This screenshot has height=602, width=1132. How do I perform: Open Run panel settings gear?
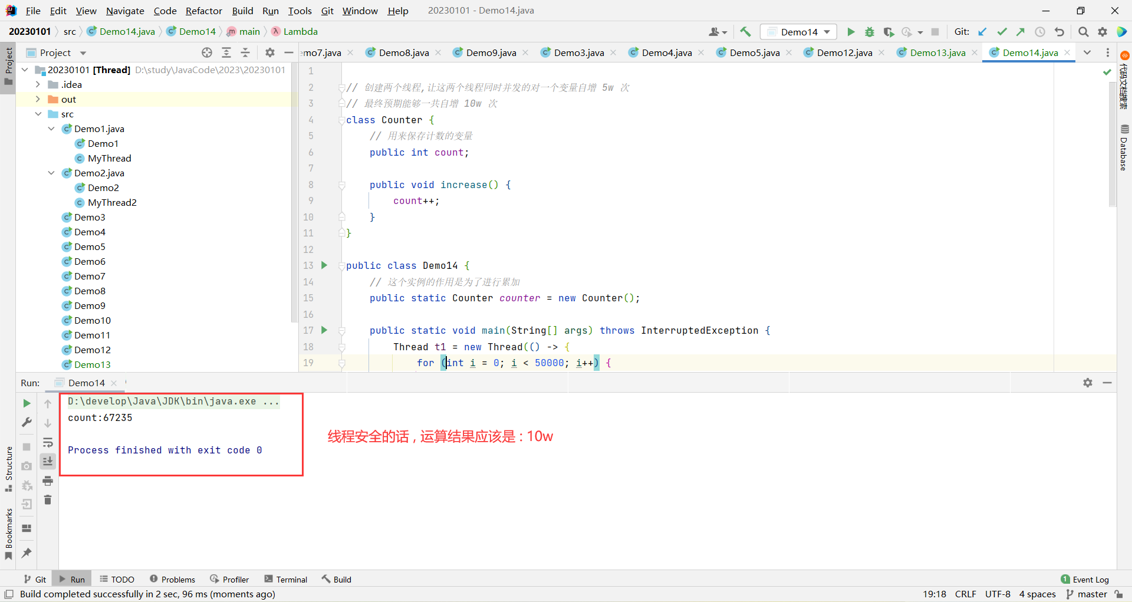tap(1088, 383)
